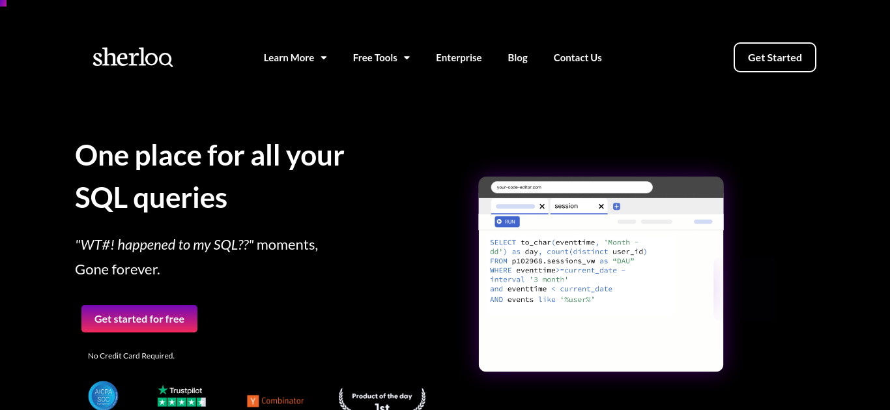Click the Y Combinator logo
Viewport: 890px width, 410px height.
[x=276, y=401]
